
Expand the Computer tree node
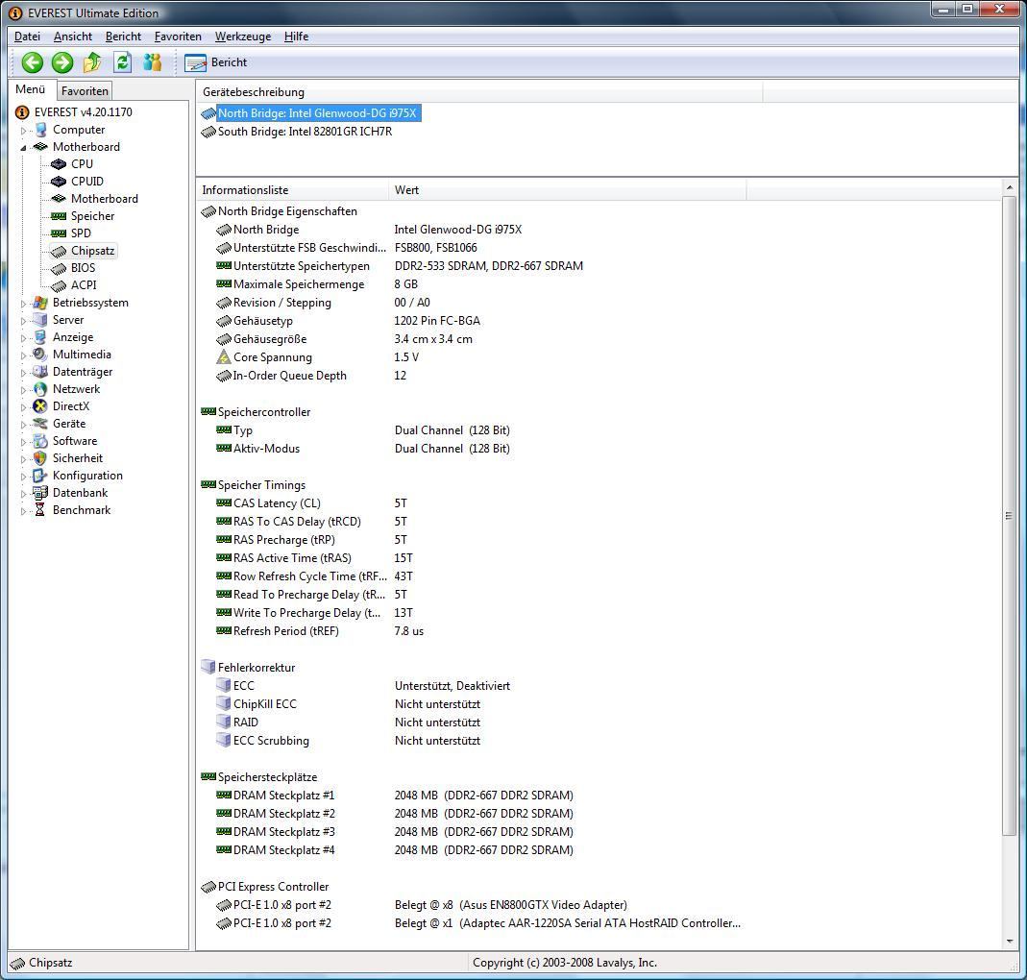pos(24,131)
